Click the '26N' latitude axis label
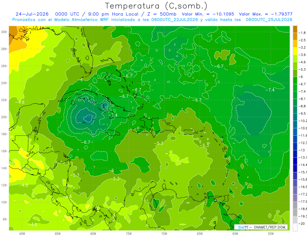The image size is (307, 237). click(x=4, y=66)
